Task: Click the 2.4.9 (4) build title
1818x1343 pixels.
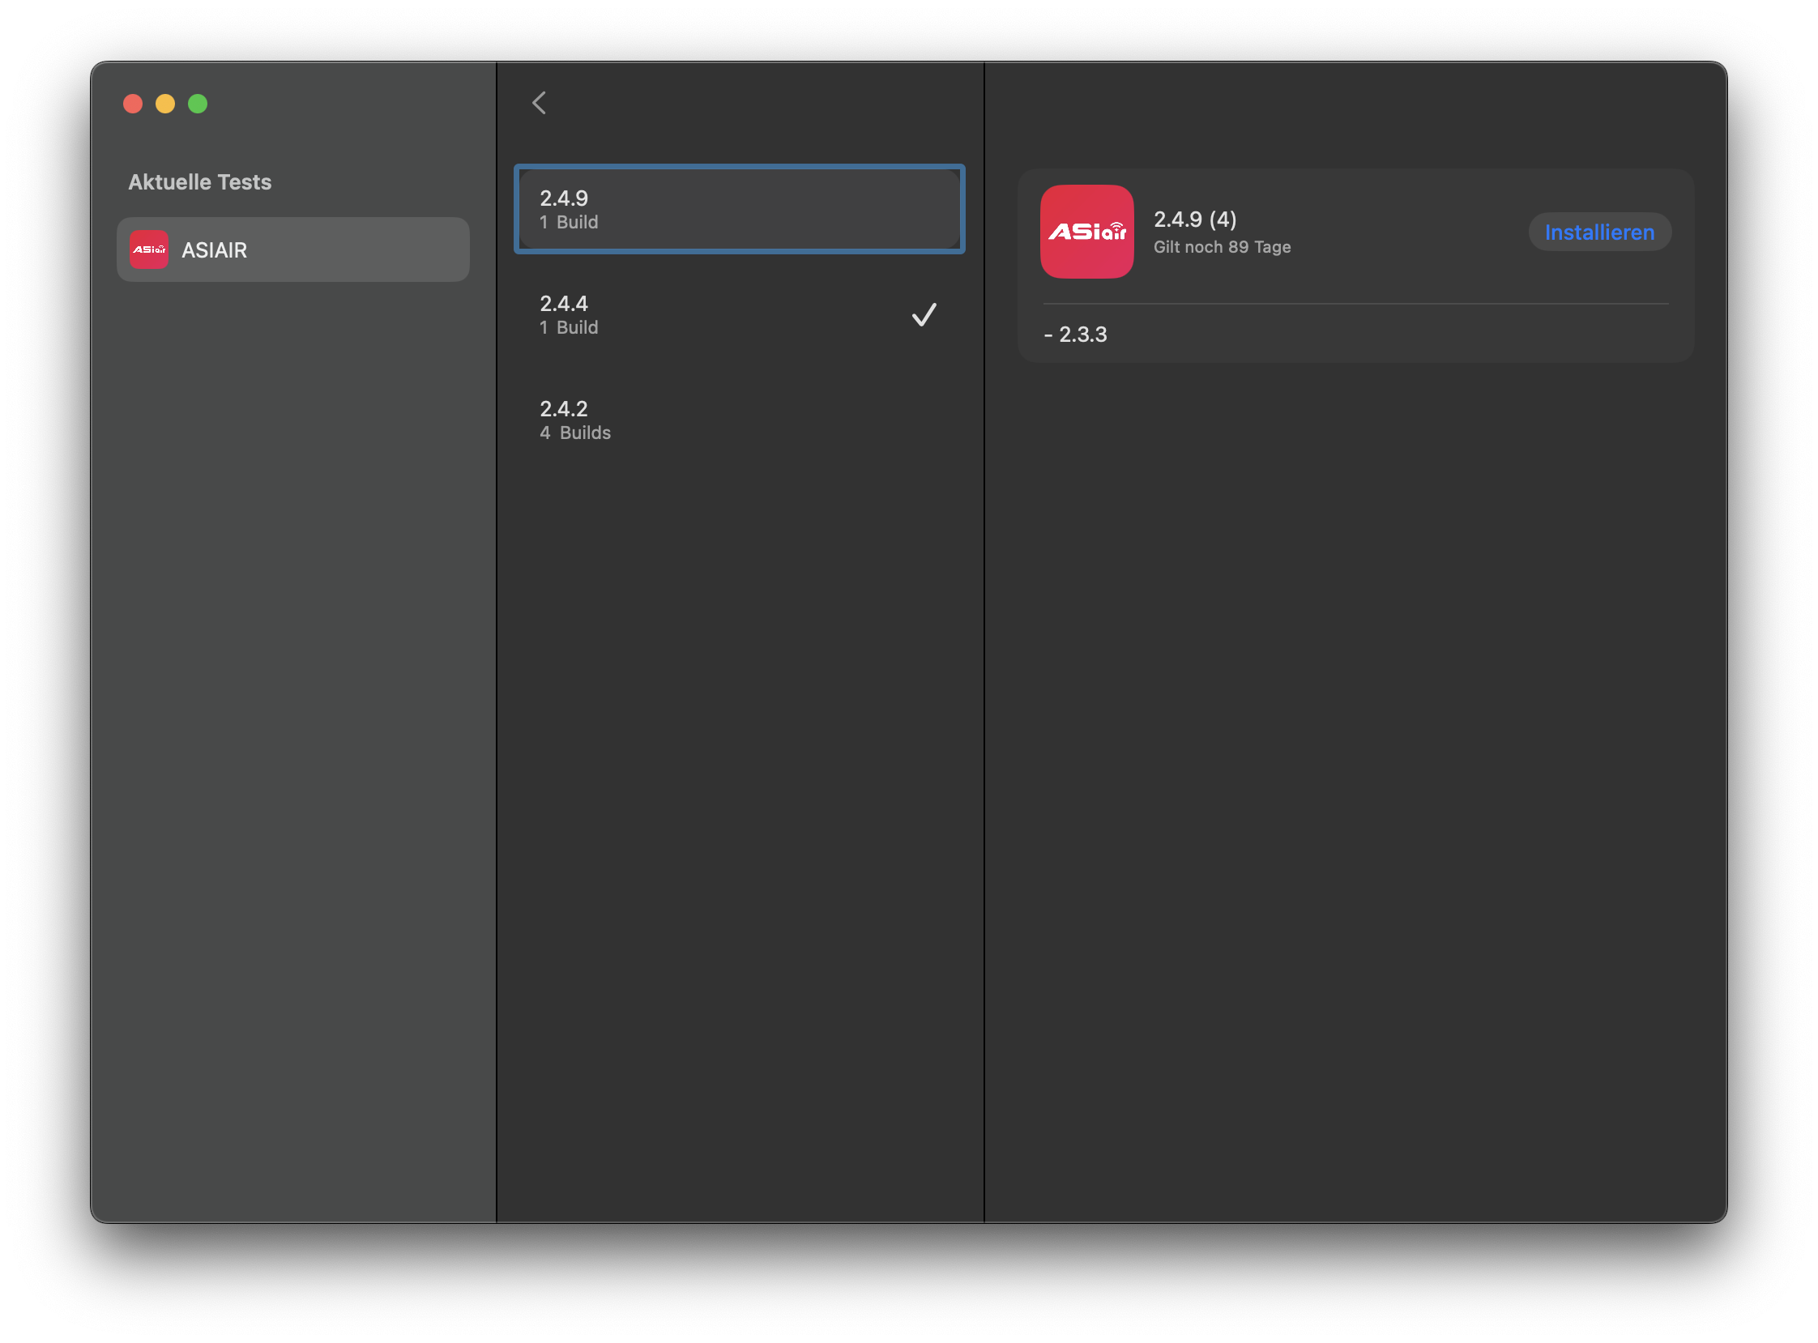Action: coord(1194,220)
